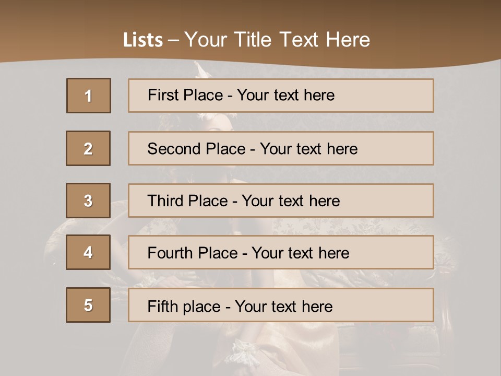Click the bold word 'Lists' in the title
The width and height of the screenshot is (501, 376).
(143, 40)
